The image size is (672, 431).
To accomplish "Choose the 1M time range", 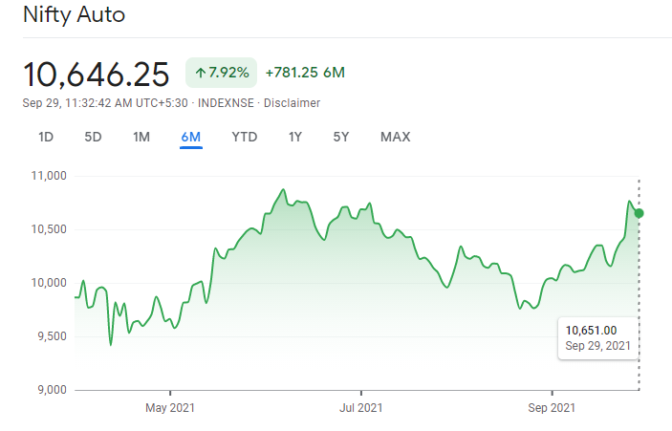I will pyautogui.click(x=141, y=137).
